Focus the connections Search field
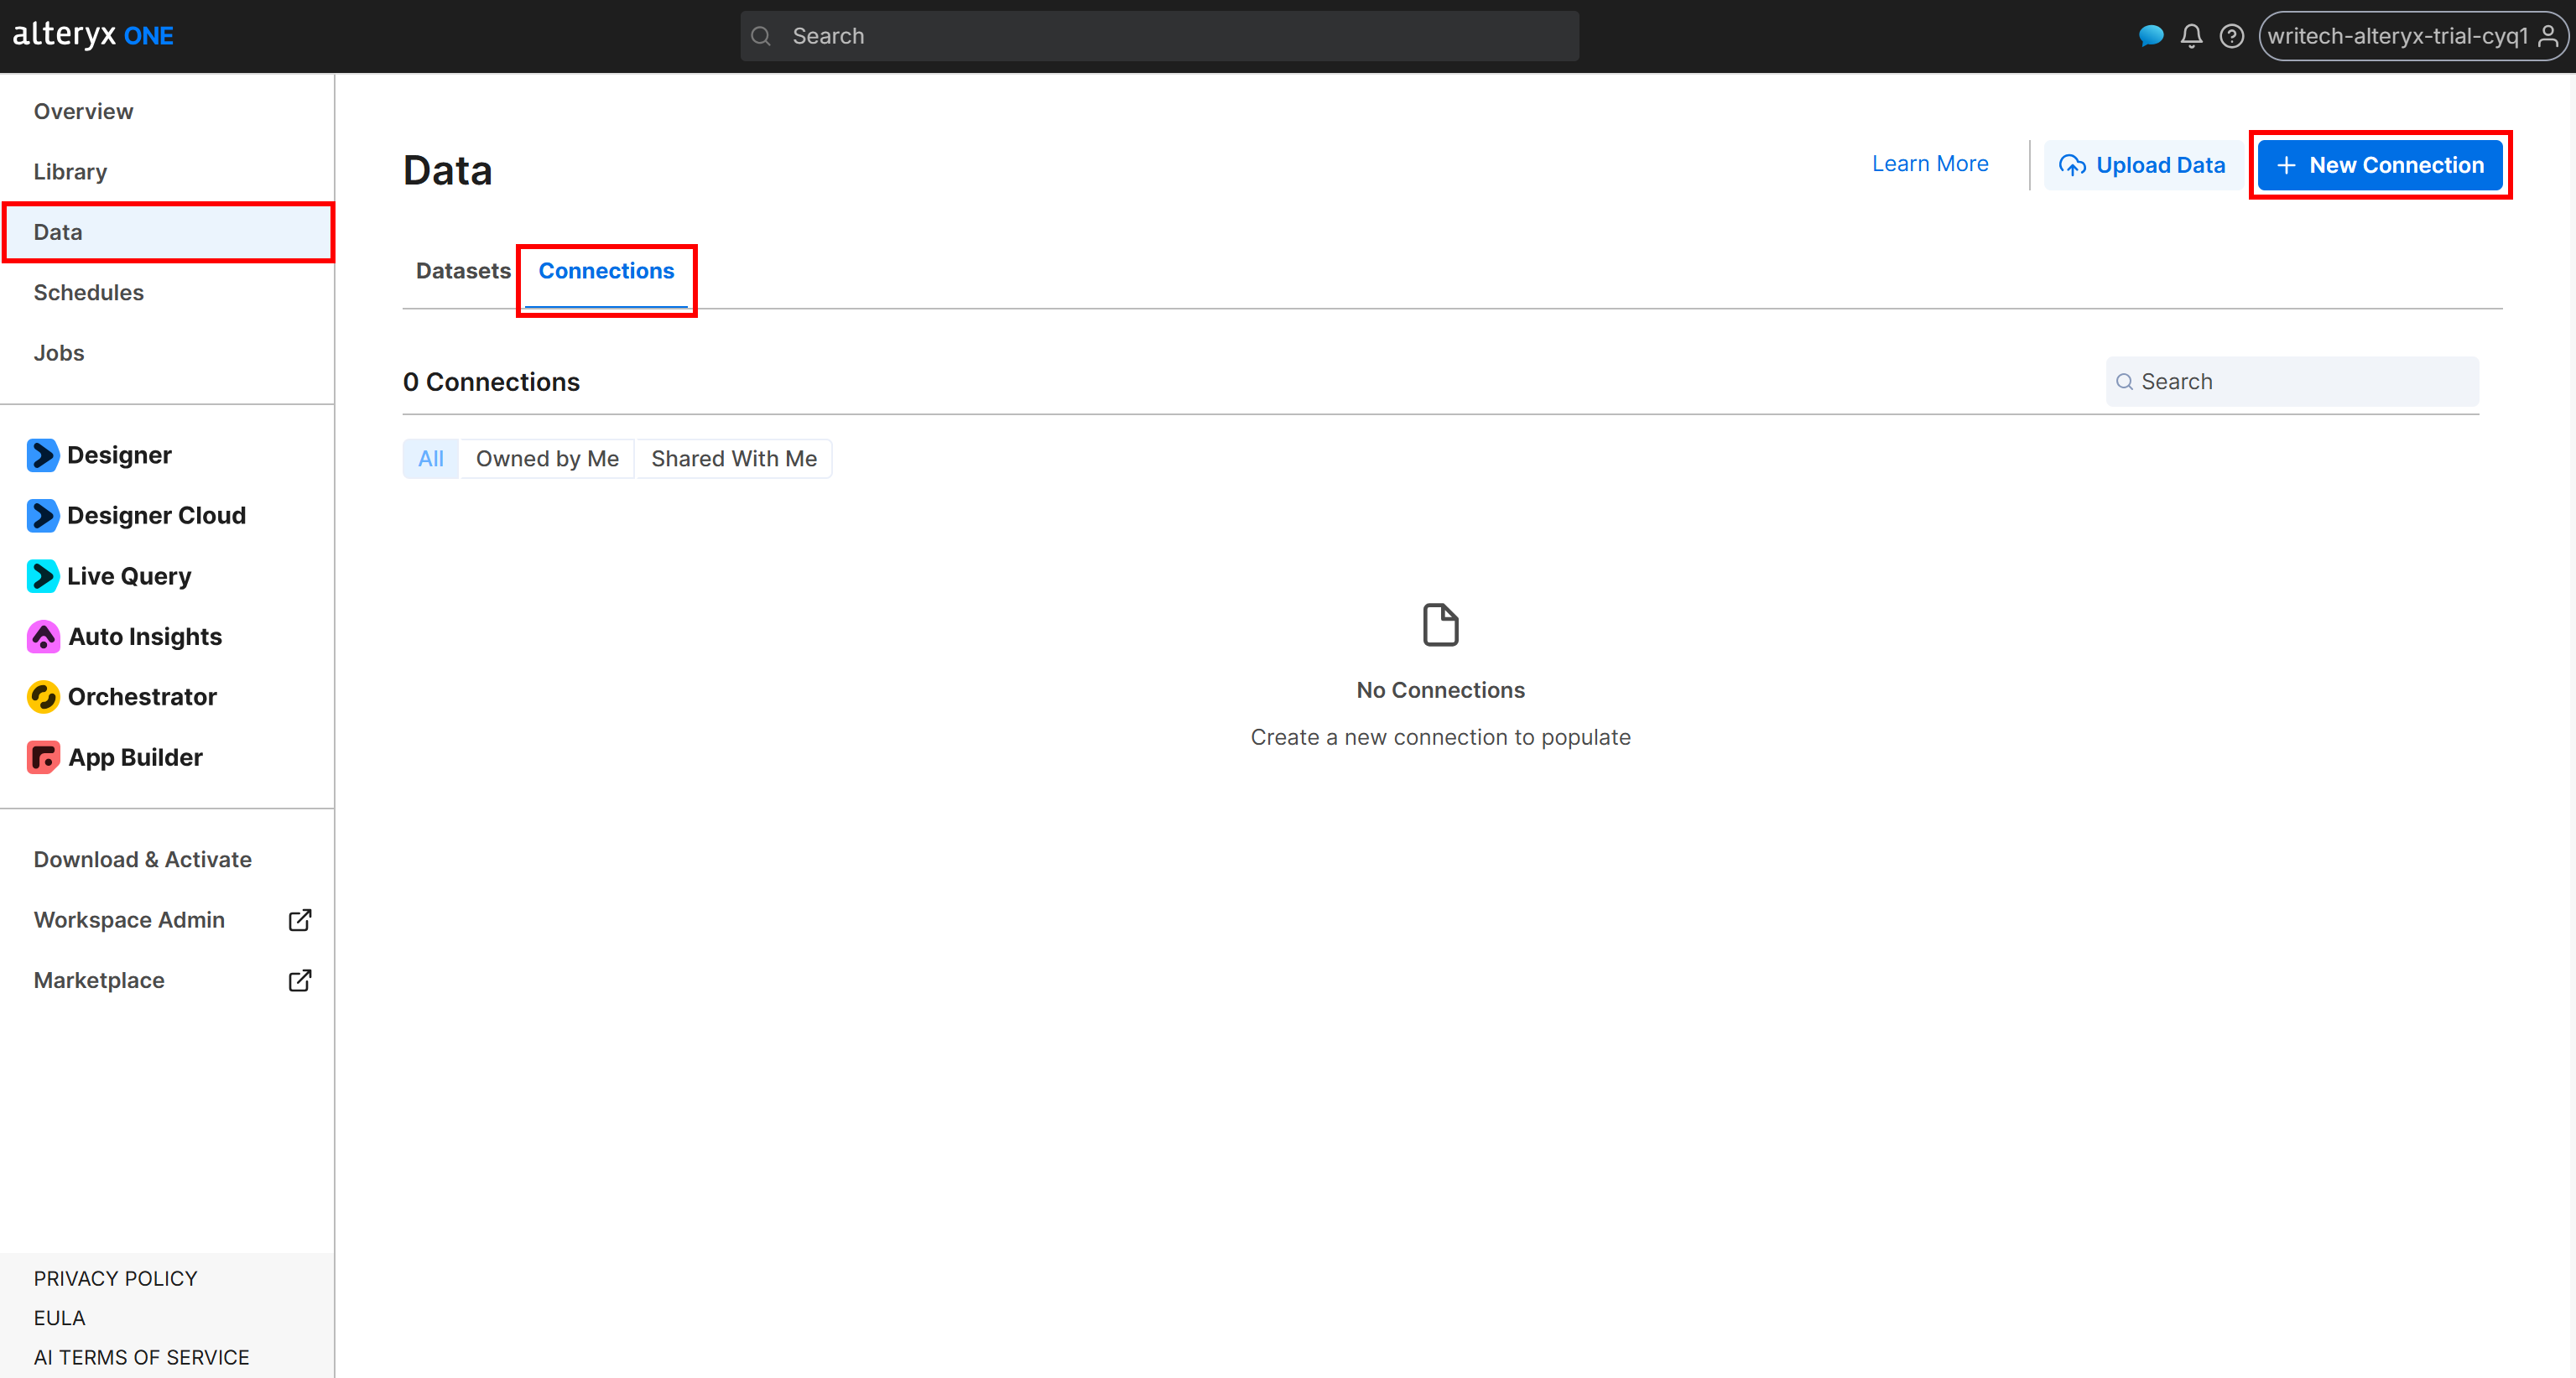The width and height of the screenshot is (2576, 1378). click(2292, 382)
